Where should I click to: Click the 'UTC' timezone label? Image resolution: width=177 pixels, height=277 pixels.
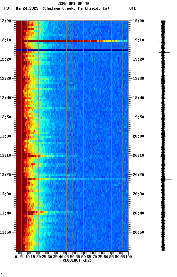point(133,8)
